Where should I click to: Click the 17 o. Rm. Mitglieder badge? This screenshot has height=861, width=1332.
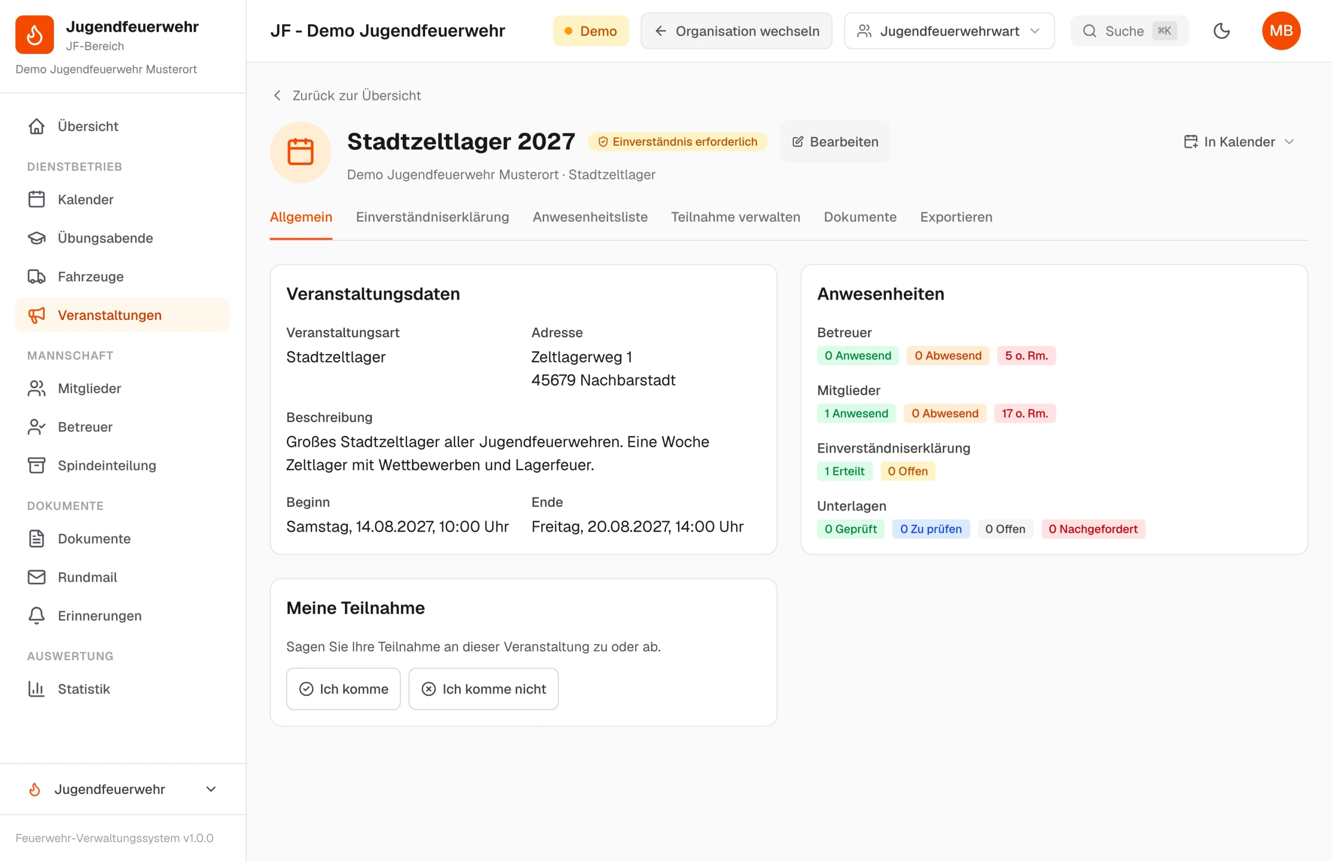pos(1025,414)
